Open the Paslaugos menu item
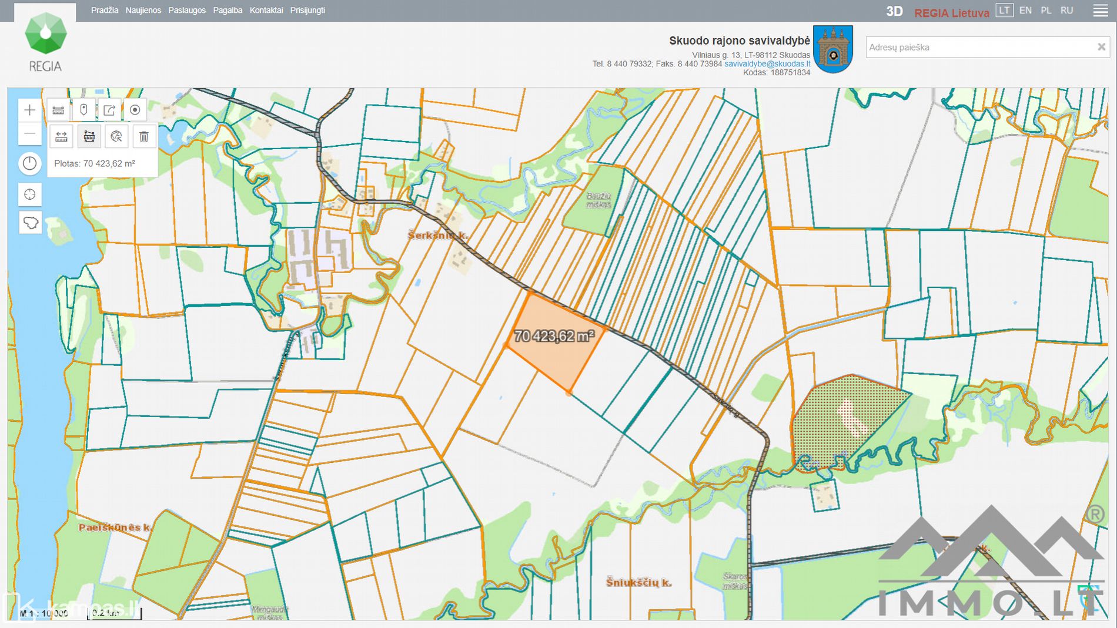Image resolution: width=1117 pixels, height=628 pixels. [187, 11]
